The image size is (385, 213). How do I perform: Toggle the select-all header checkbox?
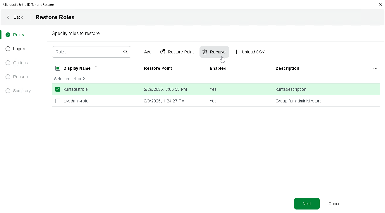pos(58,68)
